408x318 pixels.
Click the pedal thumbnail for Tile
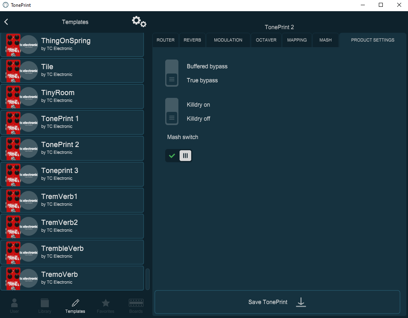tap(13, 71)
